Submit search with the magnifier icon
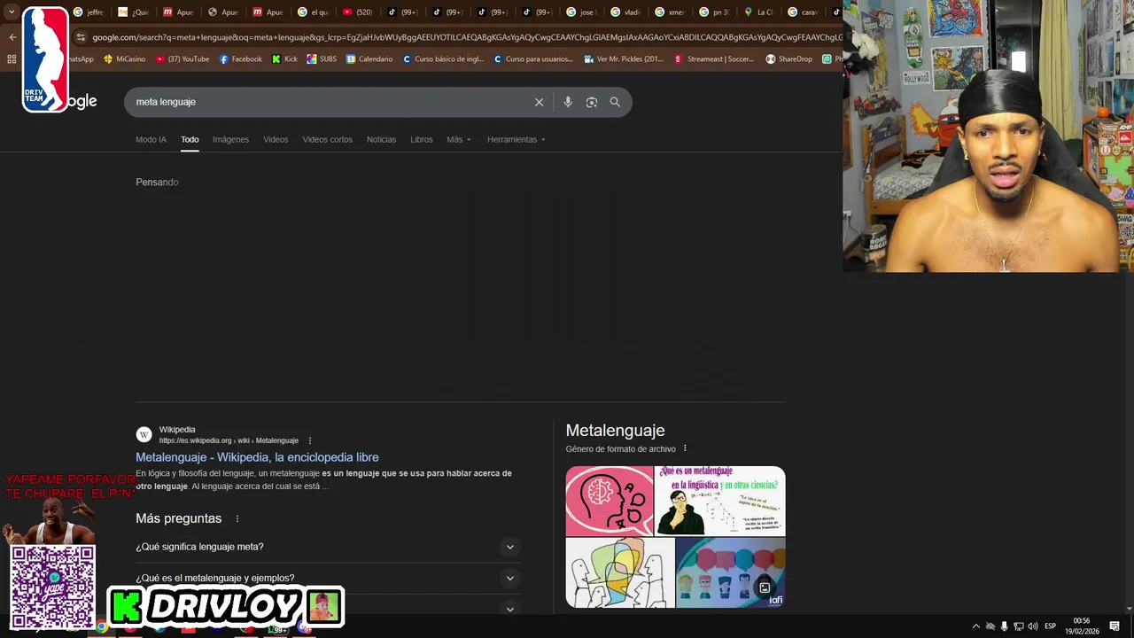The image size is (1134, 638). pyautogui.click(x=615, y=102)
